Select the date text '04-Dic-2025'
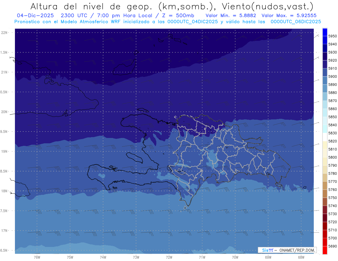The height and width of the screenshot is (261, 338). [35, 15]
